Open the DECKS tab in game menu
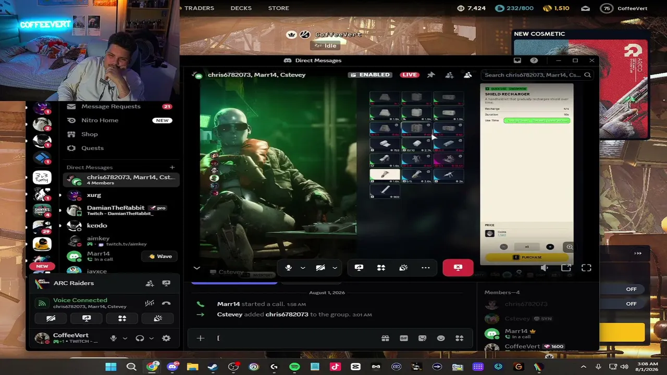The width and height of the screenshot is (667, 375). click(x=241, y=8)
